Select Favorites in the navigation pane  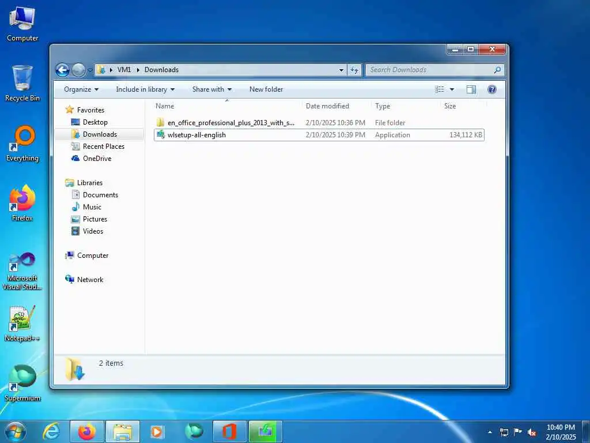tap(90, 110)
